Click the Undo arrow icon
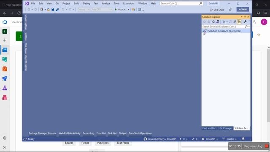 click(x=63, y=9)
